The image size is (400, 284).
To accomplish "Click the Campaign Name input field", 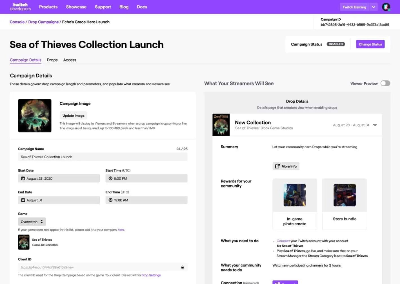I will coord(103,157).
